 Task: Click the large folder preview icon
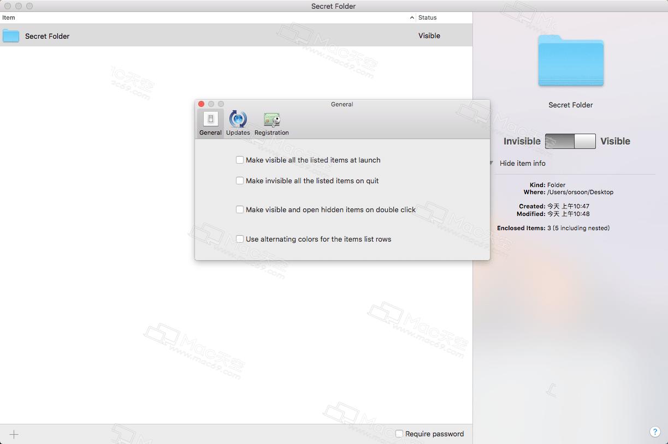571,61
